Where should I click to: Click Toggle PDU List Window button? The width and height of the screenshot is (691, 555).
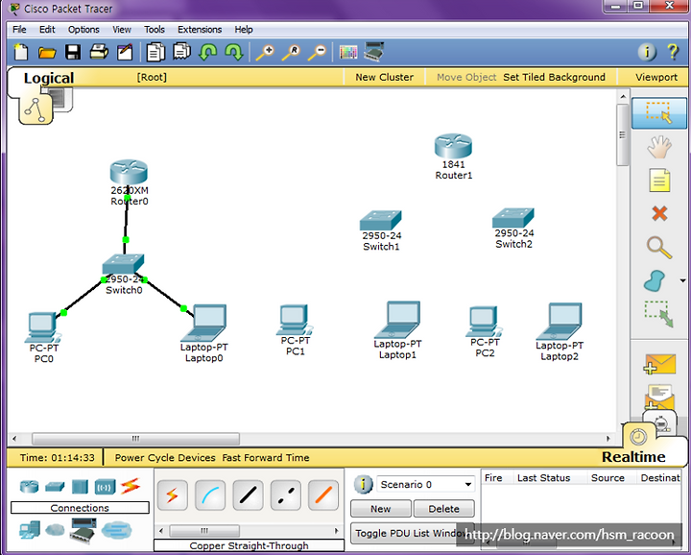(412, 534)
